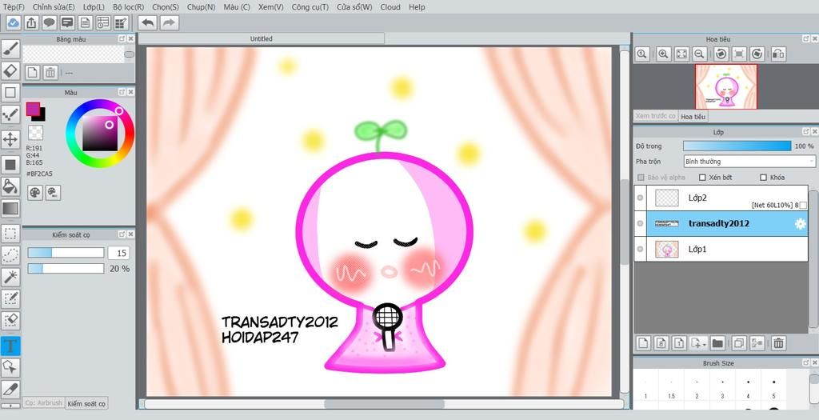Rotate the view left in navigator
The width and height of the screenshot is (819, 420).
[721, 54]
